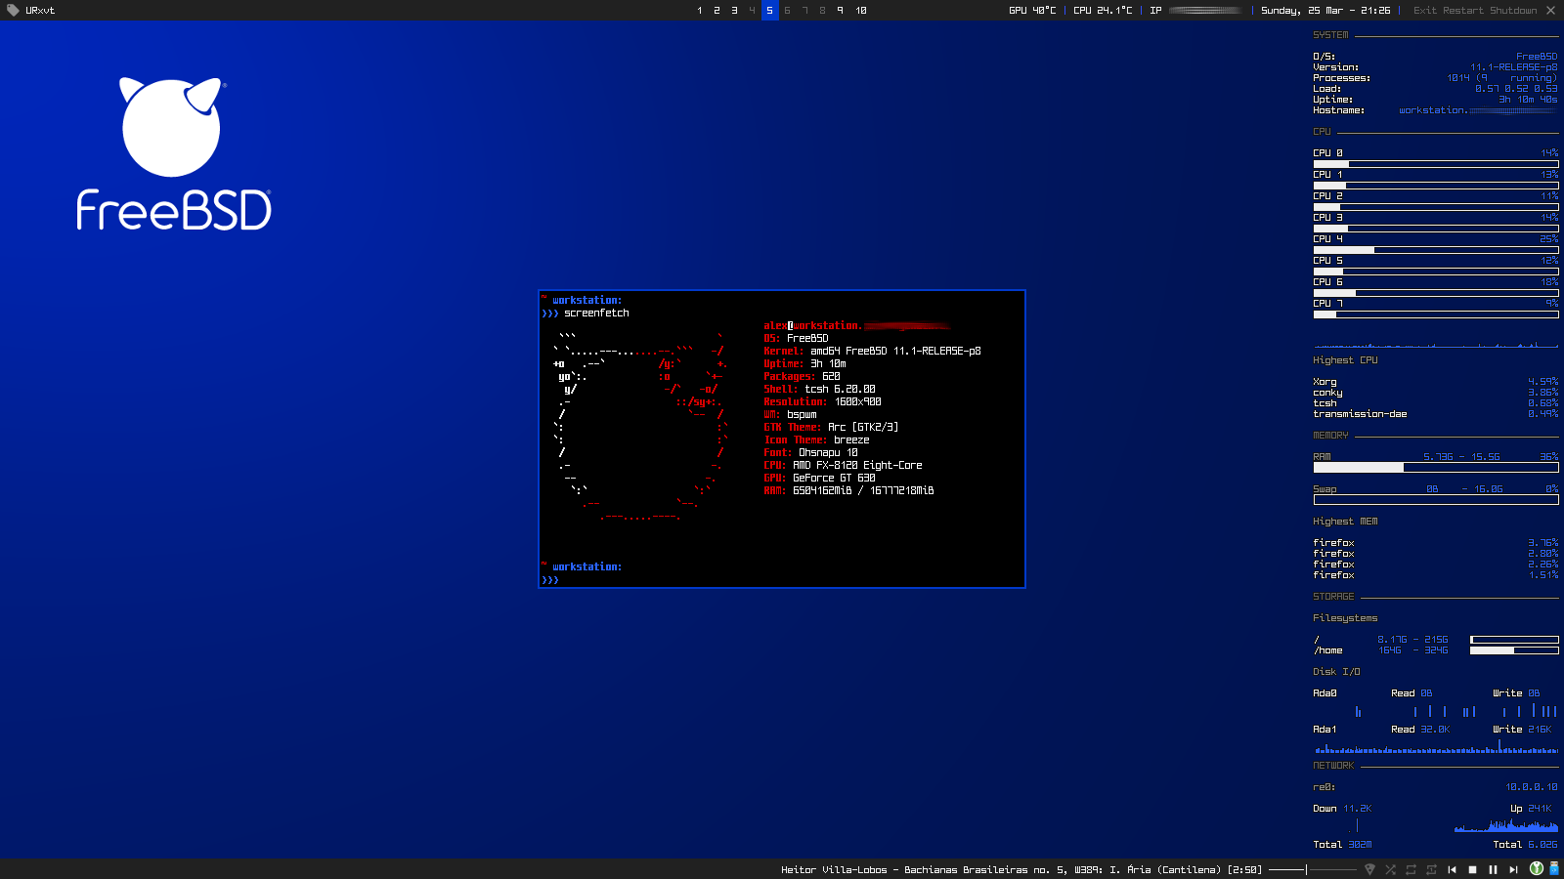Click the screenfetch command in the terminal

click(x=596, y=314)
